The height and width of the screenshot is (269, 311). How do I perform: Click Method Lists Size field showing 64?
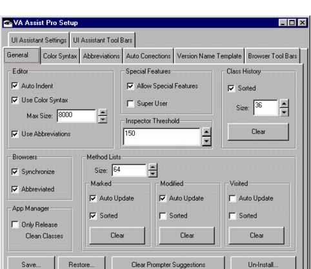click(129, 171)
